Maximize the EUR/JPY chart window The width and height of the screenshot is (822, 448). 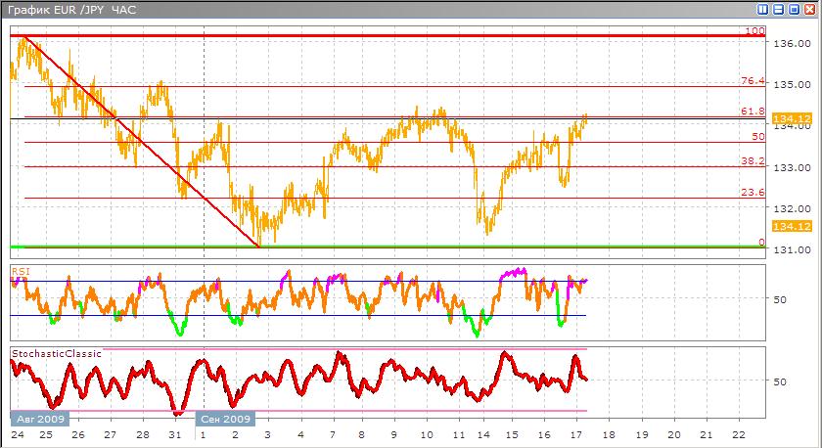point(794,10)
